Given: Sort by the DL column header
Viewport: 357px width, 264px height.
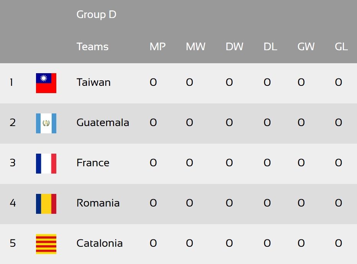Looking at the screenshot, I should [x=270, y=47].
